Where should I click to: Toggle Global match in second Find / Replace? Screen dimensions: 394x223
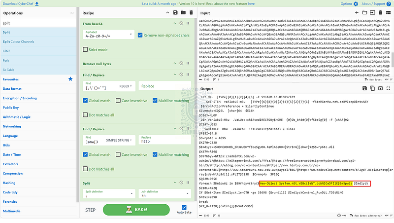[85, 154]
